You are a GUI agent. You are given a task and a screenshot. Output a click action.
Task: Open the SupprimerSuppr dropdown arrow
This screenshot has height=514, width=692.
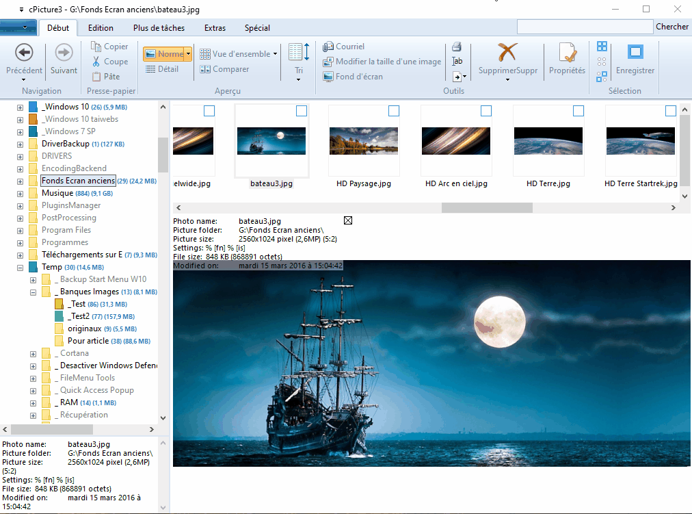click(507, 80)
